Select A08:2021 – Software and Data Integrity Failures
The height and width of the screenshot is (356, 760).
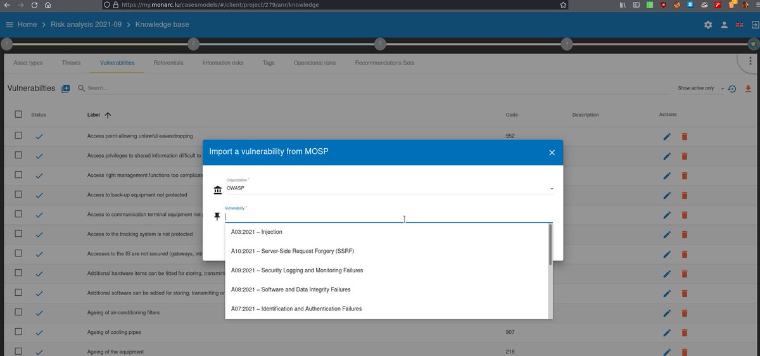tap(386, 289)
